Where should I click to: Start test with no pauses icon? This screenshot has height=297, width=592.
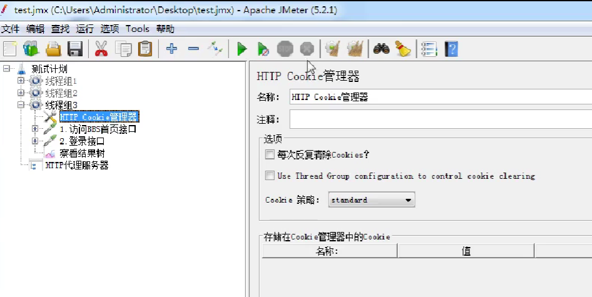click(263, 49)
